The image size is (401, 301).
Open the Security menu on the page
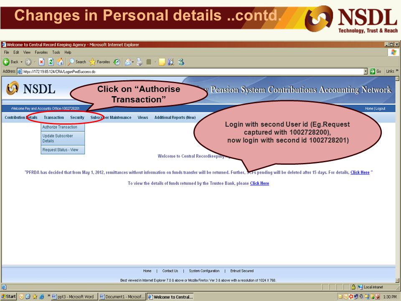[x=77, y=117]
